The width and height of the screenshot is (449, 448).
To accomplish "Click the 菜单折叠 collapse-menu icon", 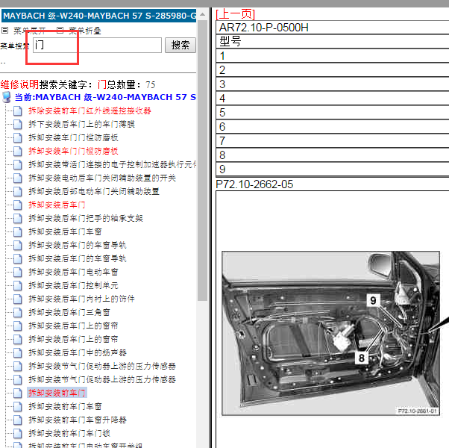I will [x=60, y=30].
